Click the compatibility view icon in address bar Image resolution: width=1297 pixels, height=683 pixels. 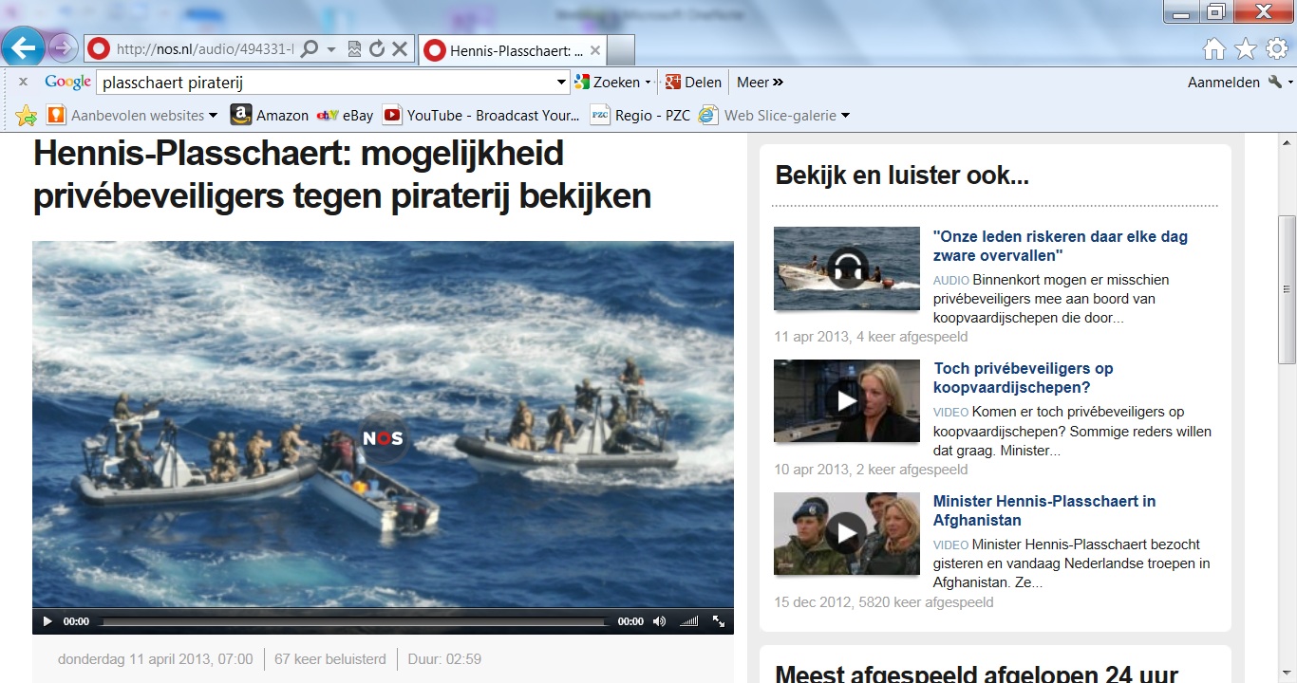pos(354,49)
